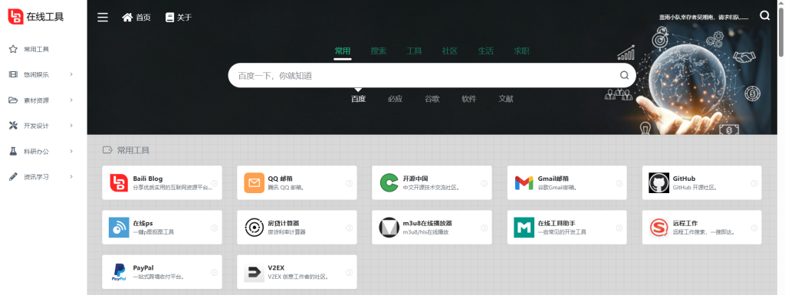Select the 常用 search tab
This screenshot has width=785, height=295.
coord(343,51)
